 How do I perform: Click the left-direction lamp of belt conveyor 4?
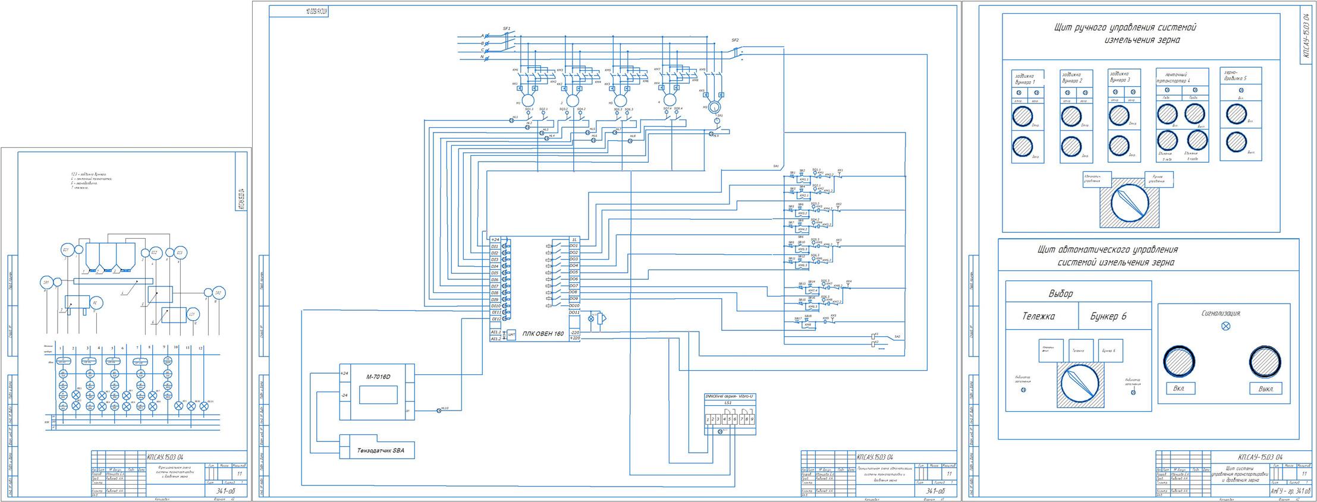[x=1167, y=90]
